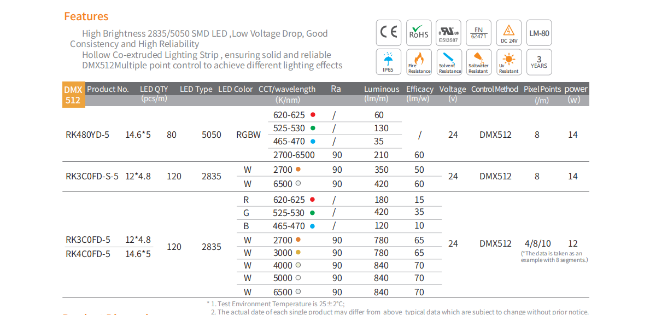Click the 3 Years warranty badge
Viewport: 650px width, 315px height.
pyautogui.click(x=538, y=62)
